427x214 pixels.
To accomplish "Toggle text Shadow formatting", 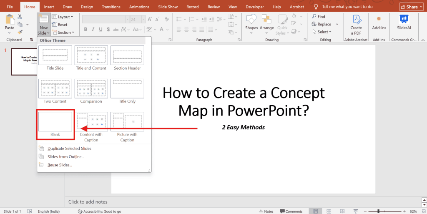I will [x=108, y=29].
